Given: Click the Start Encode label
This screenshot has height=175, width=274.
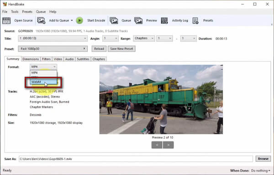Looking at the screenshot, I should (96, 21).
